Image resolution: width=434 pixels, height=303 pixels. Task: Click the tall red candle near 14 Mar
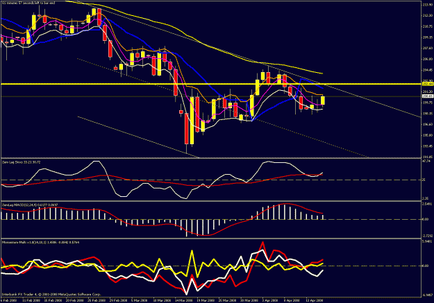[x=187, y=128]
